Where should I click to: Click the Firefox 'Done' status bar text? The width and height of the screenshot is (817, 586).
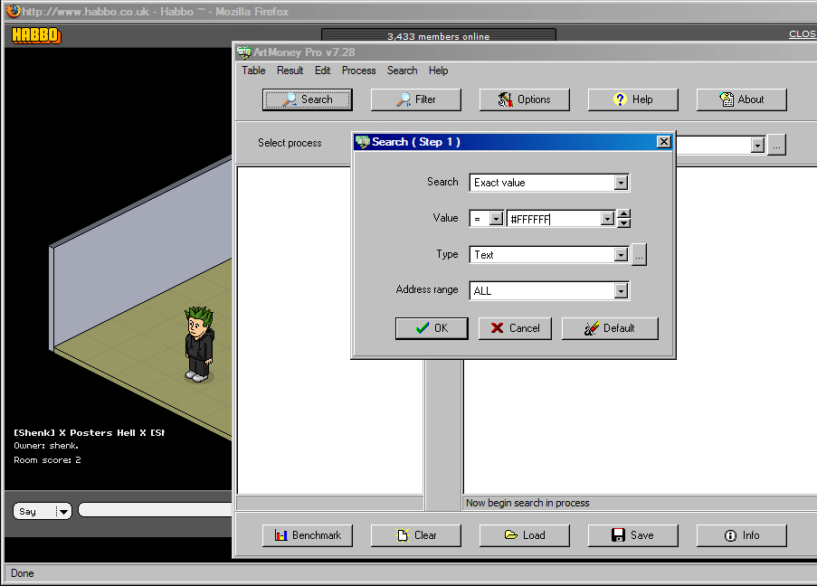[x=23, y=573]
